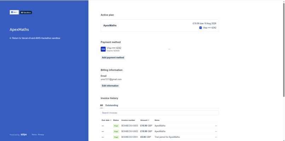This screenshot has width=285, height=141.
Task: Click the Stripe logo in footer
Action: pos(24,134)
